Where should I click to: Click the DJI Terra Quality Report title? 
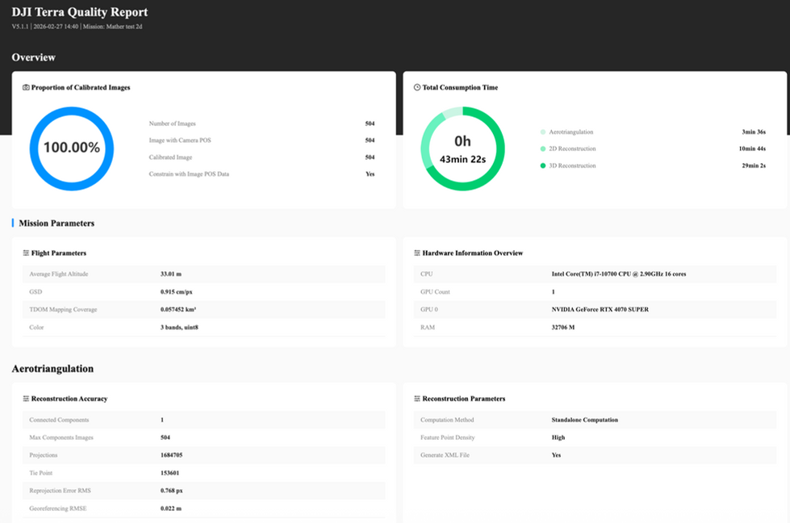(x=80, y=12)
